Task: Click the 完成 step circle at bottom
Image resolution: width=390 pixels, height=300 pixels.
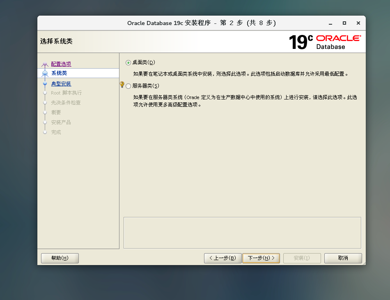Action: click(x=45, y=132)
